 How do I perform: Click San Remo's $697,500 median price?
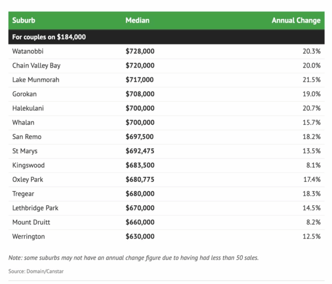[x=140, y=137]
